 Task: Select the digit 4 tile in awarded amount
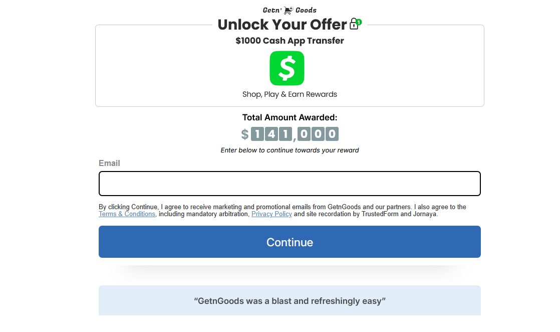tap(271, 134)
